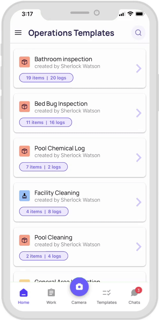Image resolution: width=159 pixels, height=320 pixels.
Task: Open the General Area Inspection card
Action: click(x=79, y=277)
